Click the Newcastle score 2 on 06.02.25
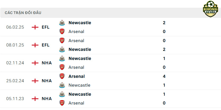This screenshot has width=221, height=110. coord(164,23)
